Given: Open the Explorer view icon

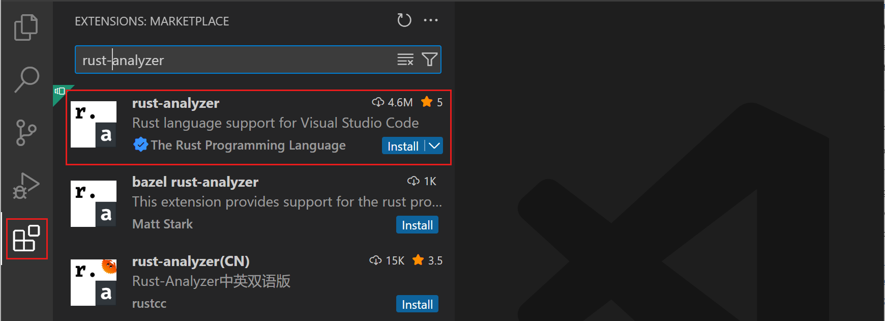Looking at the screenshot, I should (26, 27).
